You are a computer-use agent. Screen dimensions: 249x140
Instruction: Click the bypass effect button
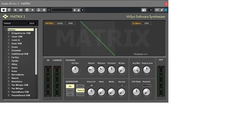pyautogui.click(x=9, y=10)
